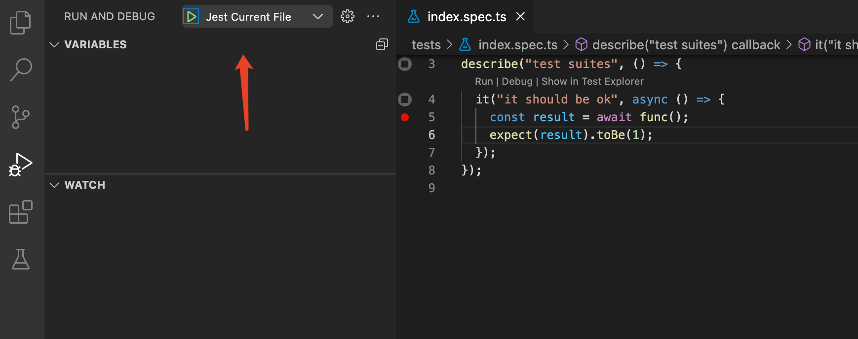Run test suite from line 3 gutter icon
This screenshot has width=858, height=339.
click(405, 64)
